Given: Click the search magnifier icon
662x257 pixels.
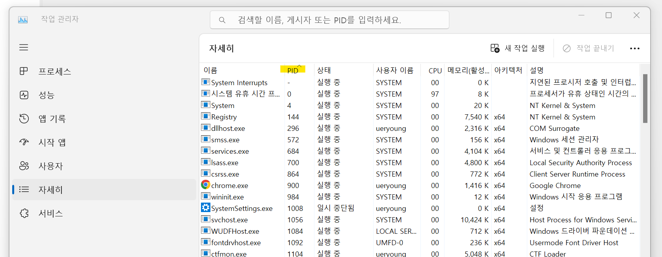Looking at the screenshot, I should point(222,20).
